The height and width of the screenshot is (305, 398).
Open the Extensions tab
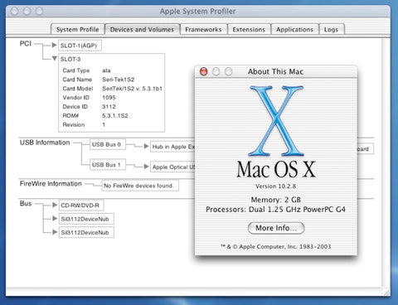click(x=249, y=30)
